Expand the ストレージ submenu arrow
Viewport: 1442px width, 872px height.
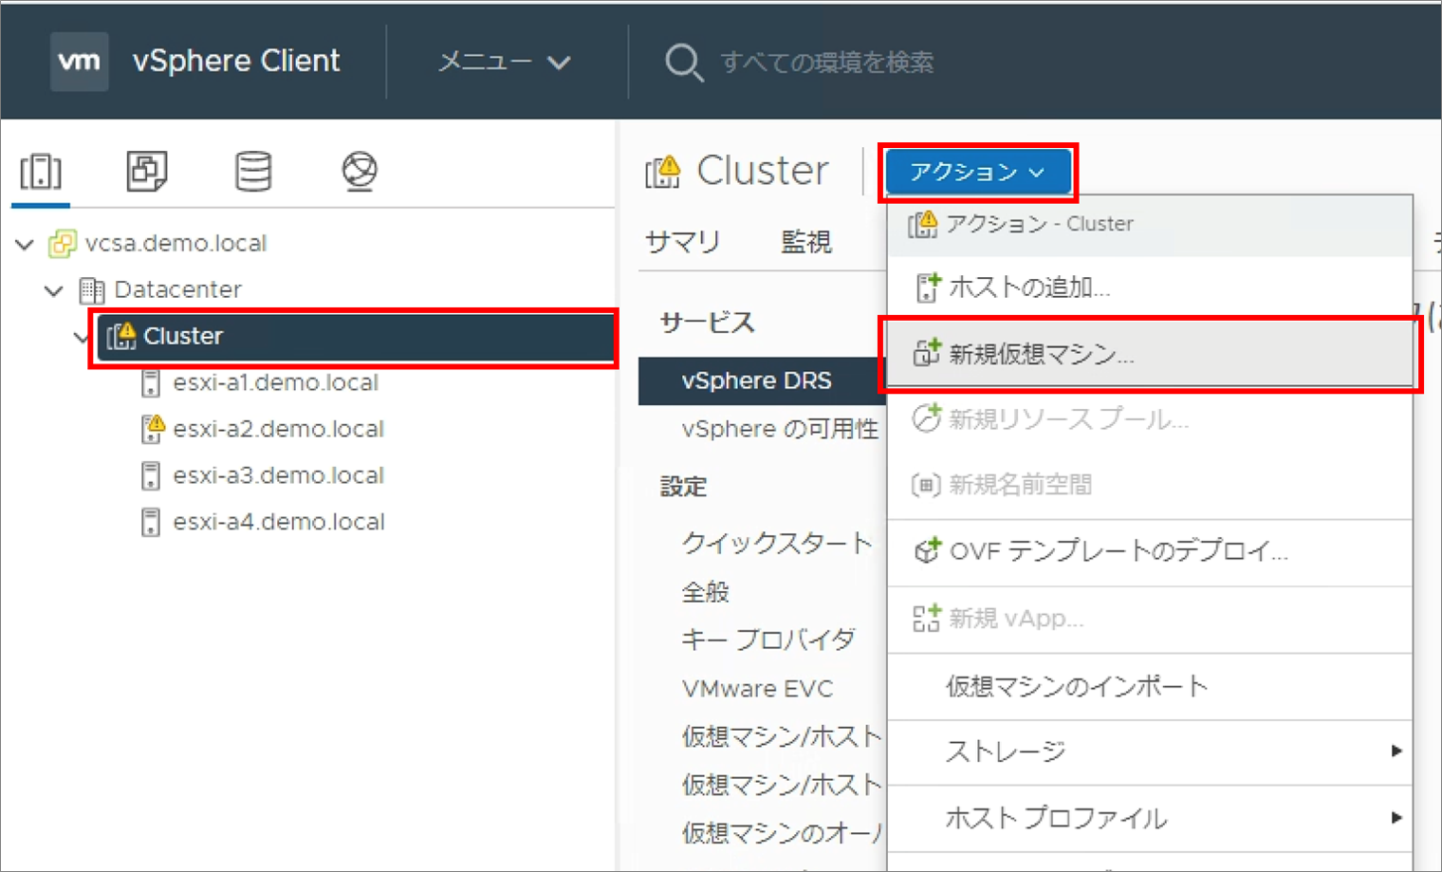click(1396, 751)
